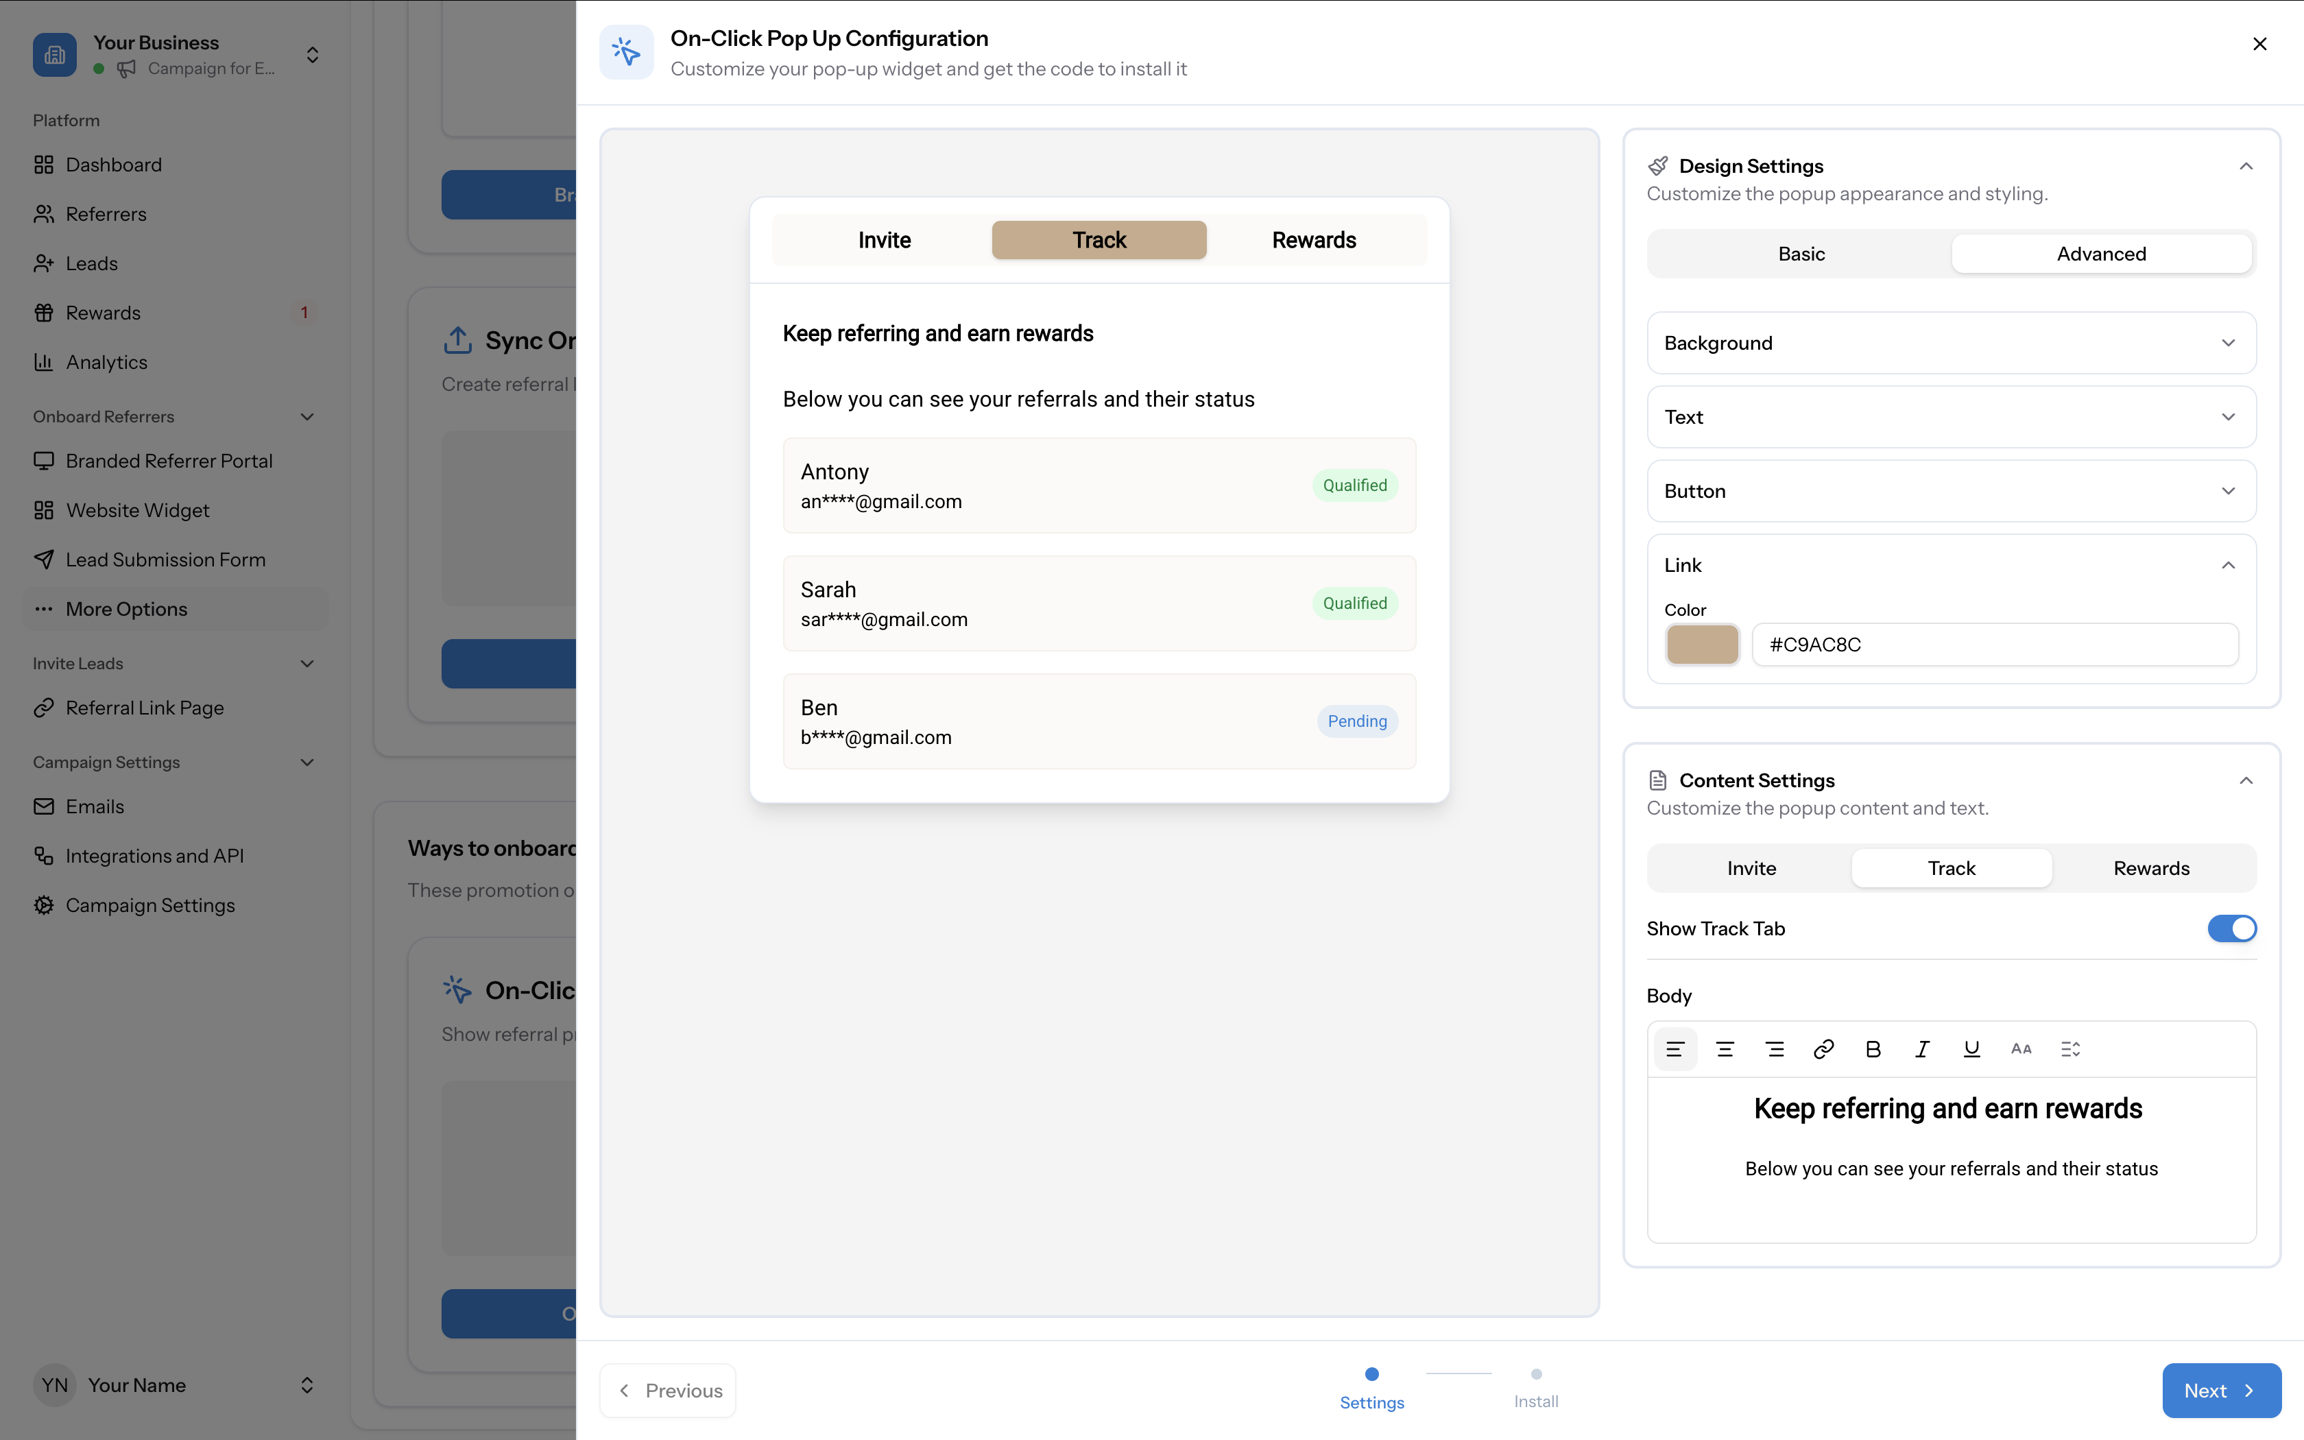Toggle underline formatting in the Body editor
The image size is (2304, 1440).
pyautogui.click(x=1971, y=1048)
